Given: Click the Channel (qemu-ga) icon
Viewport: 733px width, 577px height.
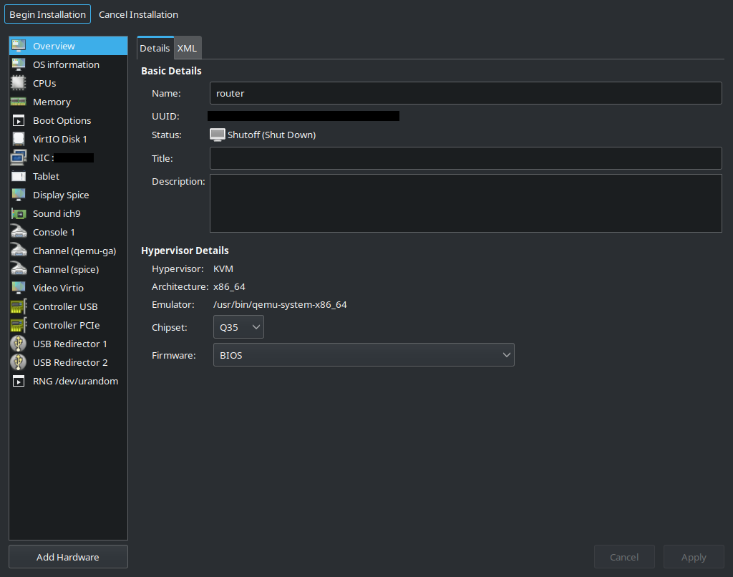Looking at the screenshot, I should (19, 251).
